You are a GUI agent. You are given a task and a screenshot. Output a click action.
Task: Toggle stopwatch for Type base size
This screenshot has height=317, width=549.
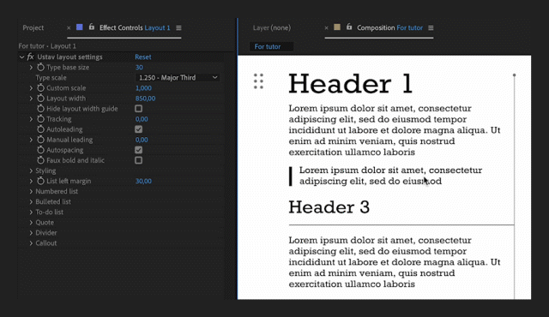click(x=40, y=67)
